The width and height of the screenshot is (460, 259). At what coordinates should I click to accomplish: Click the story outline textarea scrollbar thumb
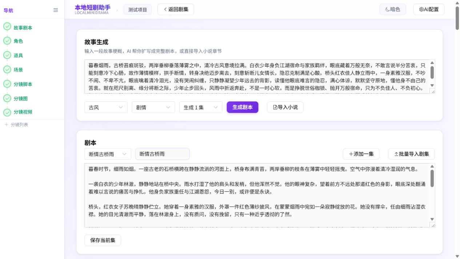click(x=432, y=72)
